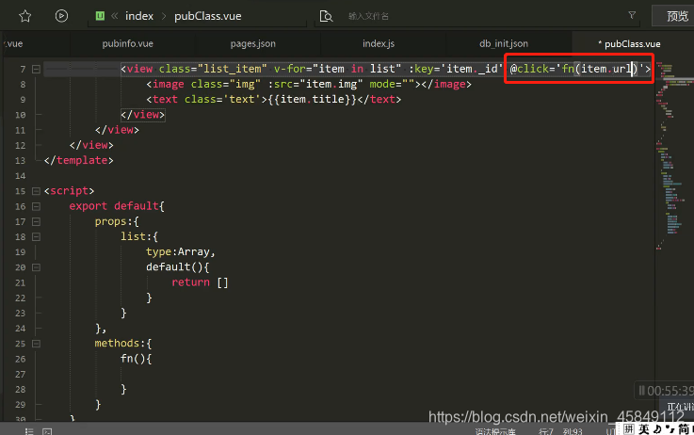Click the file search magnifier icon
This screenshot has width=694, height=435.
coord(326,16)
